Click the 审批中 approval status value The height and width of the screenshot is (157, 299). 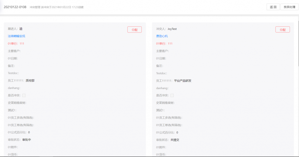click(x=27, y=140)
